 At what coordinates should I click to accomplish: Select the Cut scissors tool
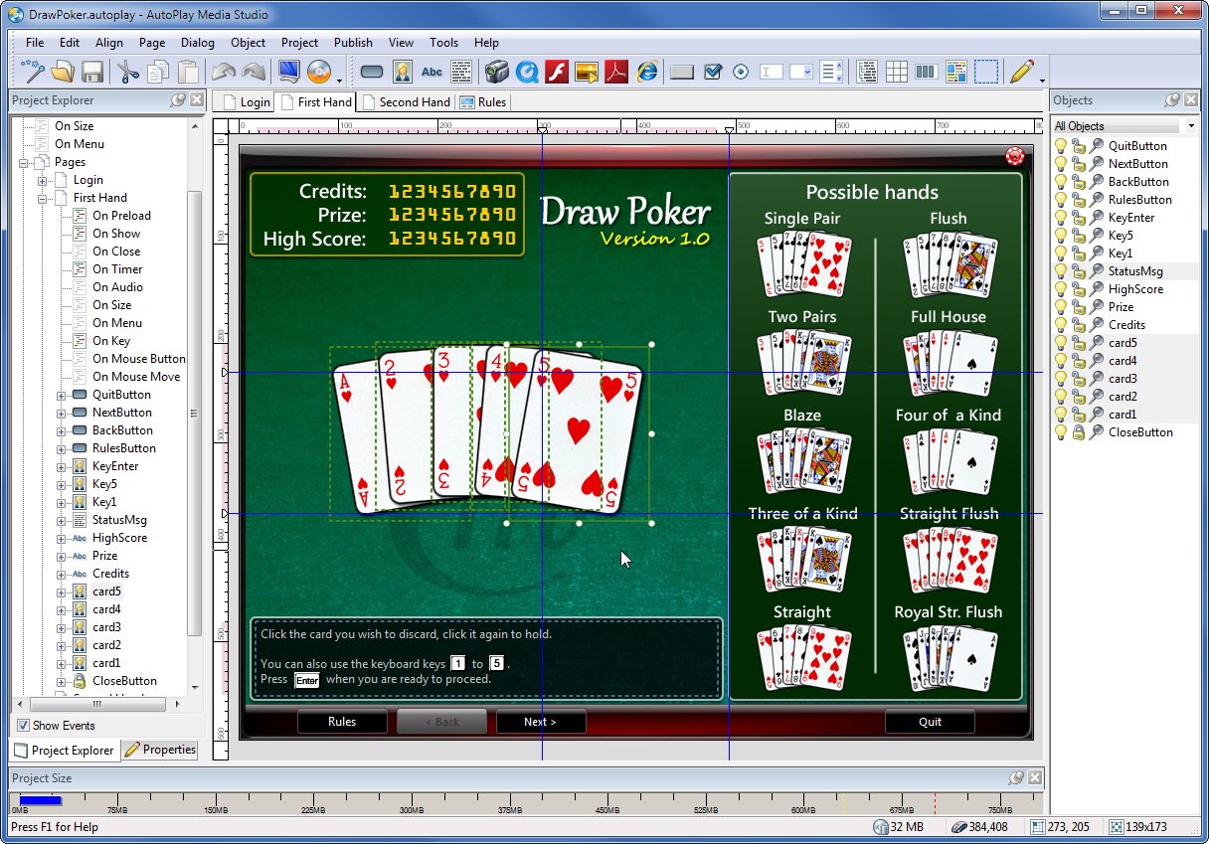click(128, 72)
